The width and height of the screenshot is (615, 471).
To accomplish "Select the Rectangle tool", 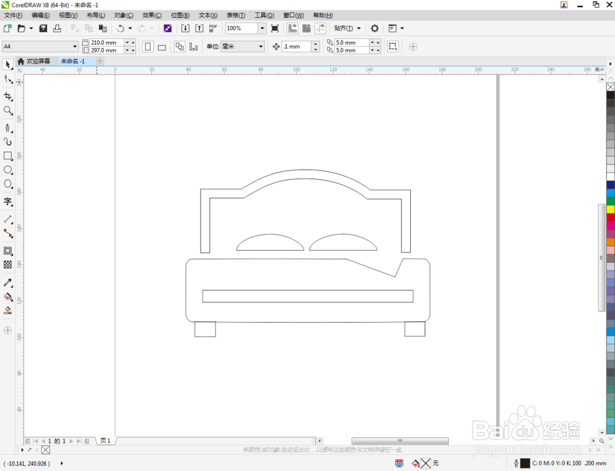I will click(8, 156).
